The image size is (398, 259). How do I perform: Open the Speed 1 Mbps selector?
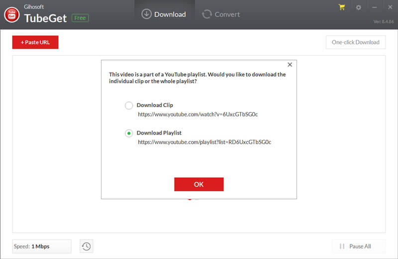click(42, 246)
